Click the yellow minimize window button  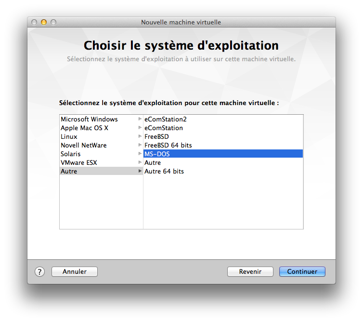(x=44, y=22)
